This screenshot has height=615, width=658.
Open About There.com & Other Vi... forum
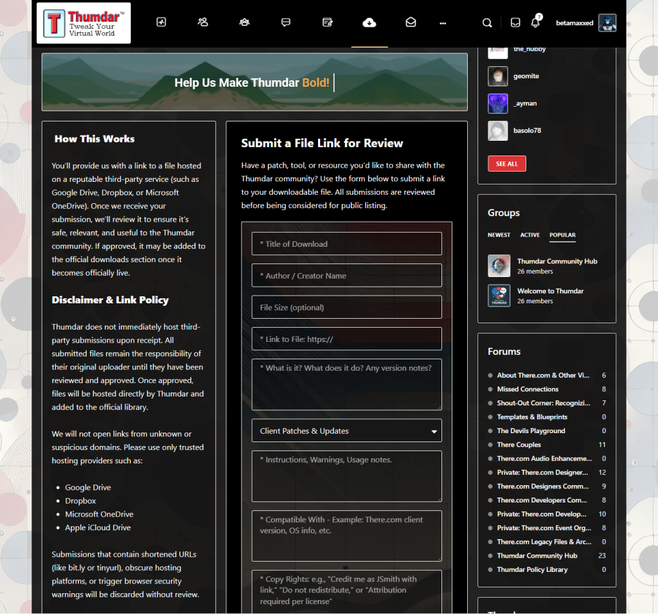click(x=543, y=375)
